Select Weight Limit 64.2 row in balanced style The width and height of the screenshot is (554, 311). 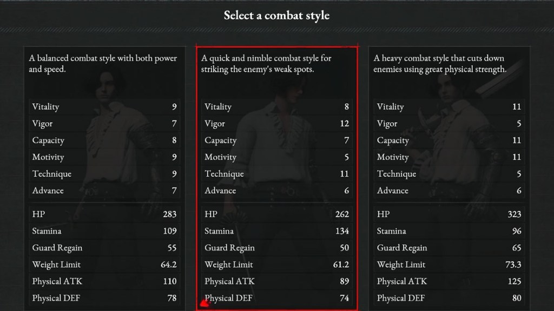(x=104, y=265)
